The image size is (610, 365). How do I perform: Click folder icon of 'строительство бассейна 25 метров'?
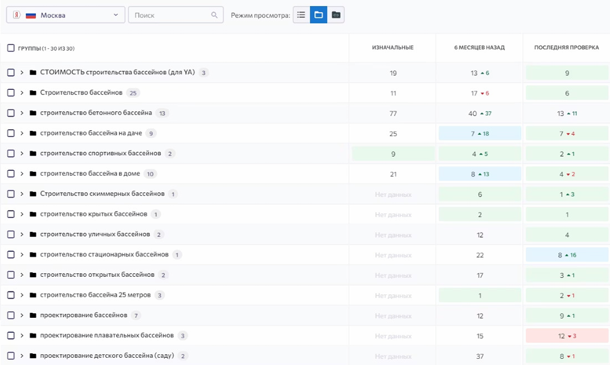point(33,295)
